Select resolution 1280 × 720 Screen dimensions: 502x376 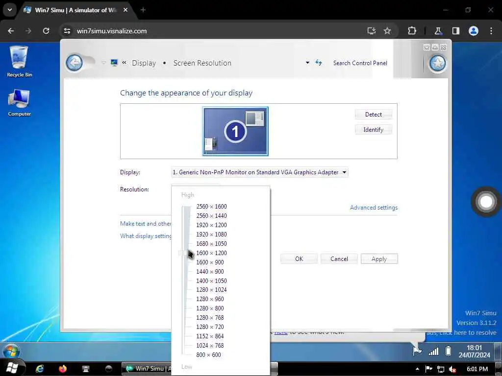[210, 327]
